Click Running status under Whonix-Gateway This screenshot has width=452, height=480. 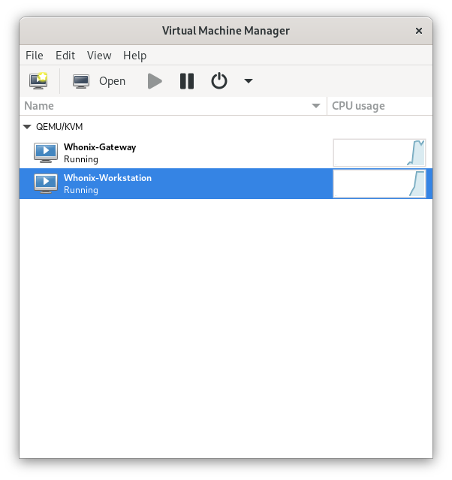point(81,159)
